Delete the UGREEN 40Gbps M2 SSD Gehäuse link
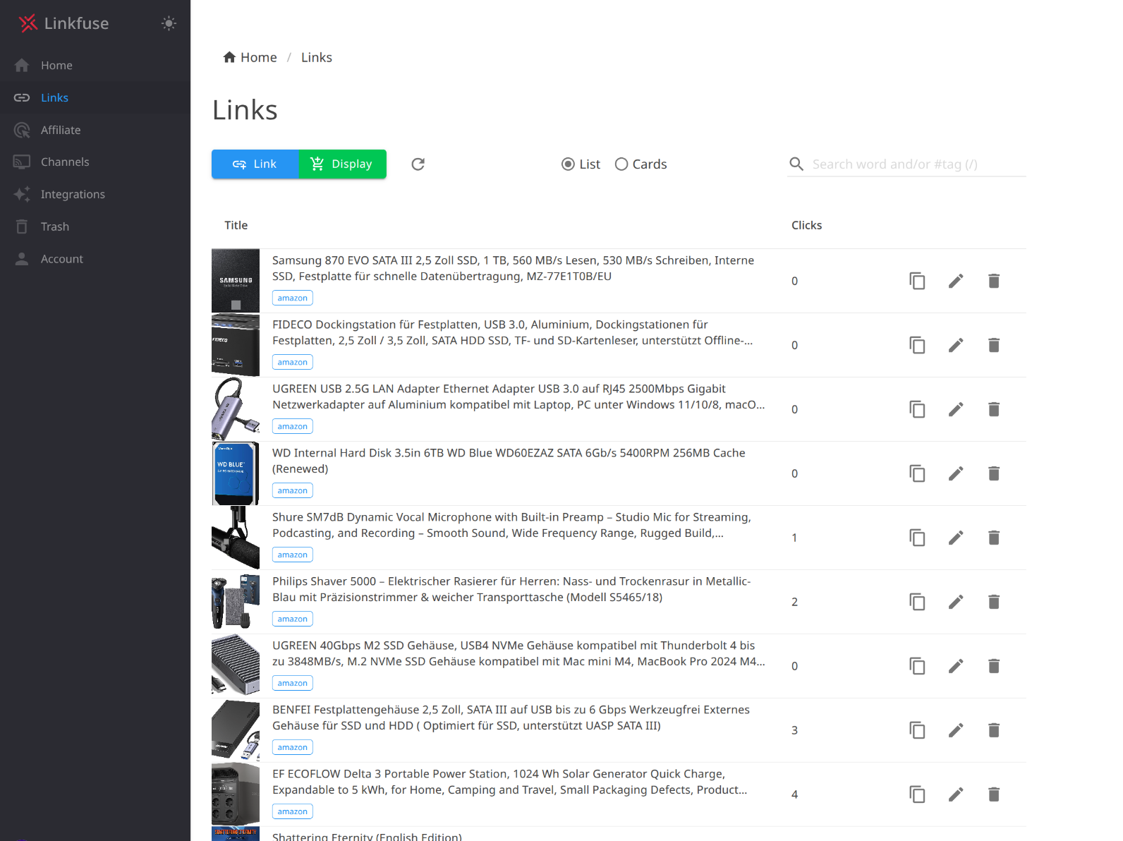This screenshot has height=841, width=1123. click(994, 666)
